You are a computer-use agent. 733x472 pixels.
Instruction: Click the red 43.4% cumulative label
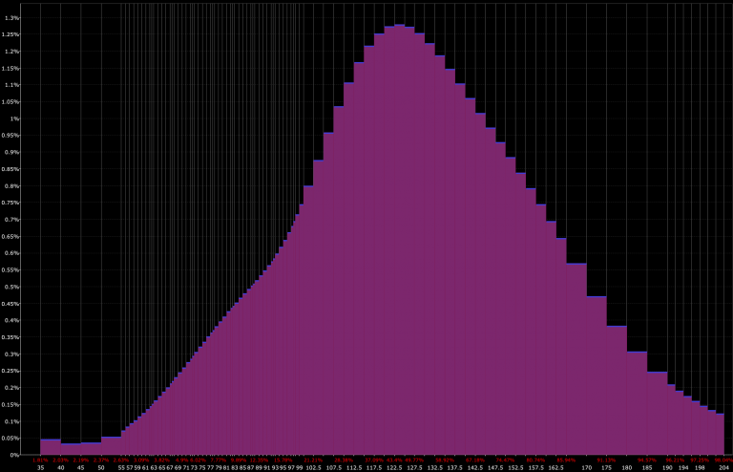click(394, 461)
